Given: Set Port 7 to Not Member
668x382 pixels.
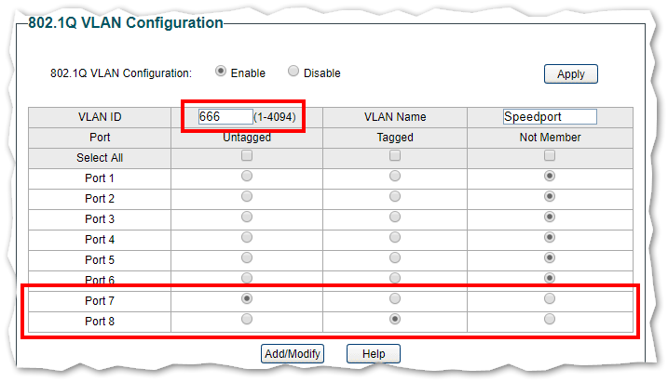Looking at the screenshot, I should pyautogui.click(x=550, y=299).
